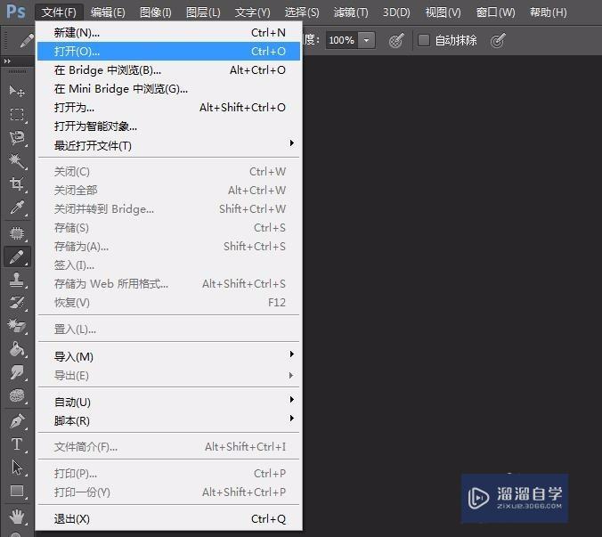Select the Crop tool
The image size is (602, 537).
point(17,183)
